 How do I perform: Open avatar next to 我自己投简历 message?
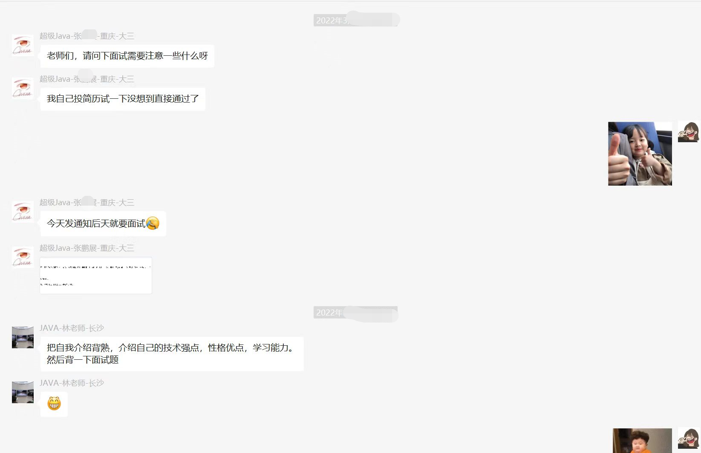(x=23, y=88)
